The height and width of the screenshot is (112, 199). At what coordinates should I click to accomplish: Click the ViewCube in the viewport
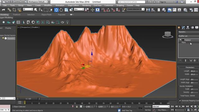click(168, 35)
